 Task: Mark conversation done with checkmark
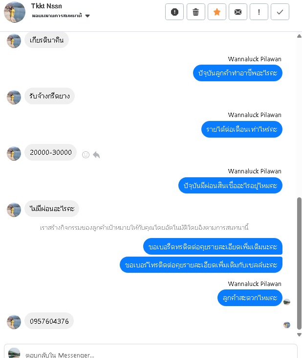[280, 12]
